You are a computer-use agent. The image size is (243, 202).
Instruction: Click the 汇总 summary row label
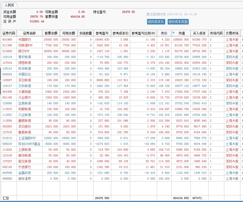[x=6, y=198]
